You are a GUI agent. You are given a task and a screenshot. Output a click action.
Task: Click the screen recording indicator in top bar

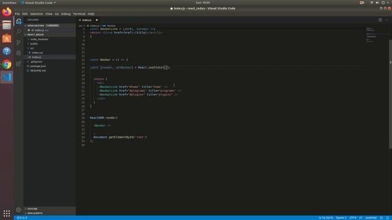(362, 2)
